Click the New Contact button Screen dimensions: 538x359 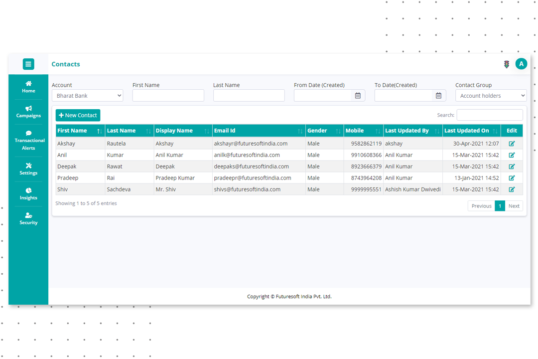pyautogui.click(x=78, y=115)
